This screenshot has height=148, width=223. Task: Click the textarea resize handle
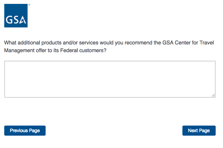pyautogui.click(x=213, y=95)
